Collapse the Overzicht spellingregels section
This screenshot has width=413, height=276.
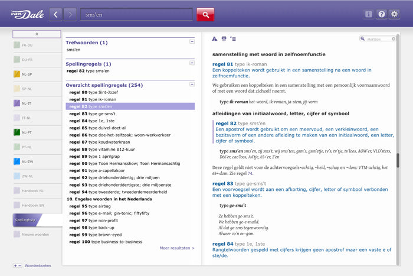click(x=192, y=84)
